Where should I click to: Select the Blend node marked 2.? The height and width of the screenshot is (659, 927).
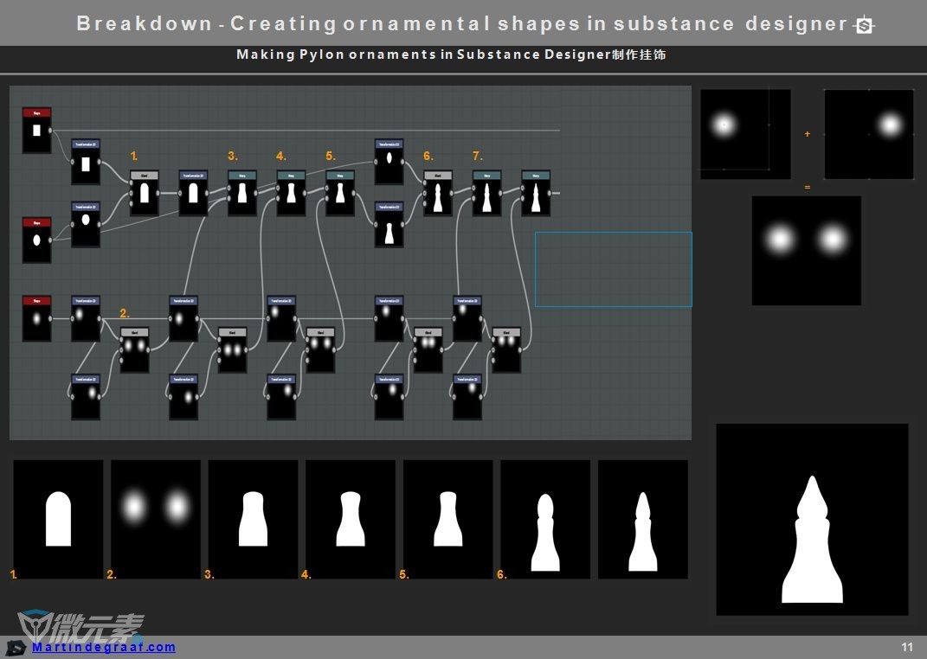coord(135,349)
